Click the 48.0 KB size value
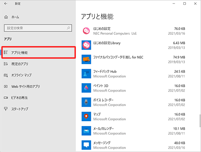 pyautogui.click(x=180, y=143)
